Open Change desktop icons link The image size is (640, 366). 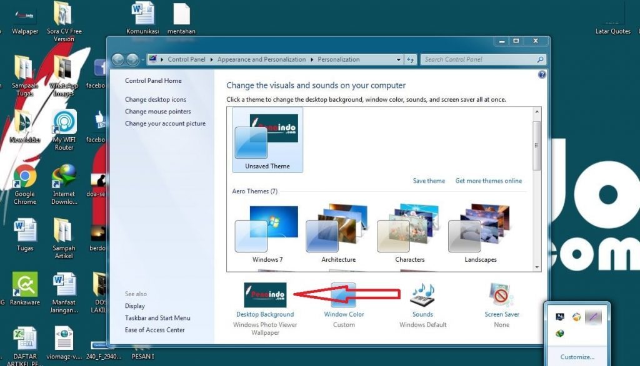click(156, 99)
